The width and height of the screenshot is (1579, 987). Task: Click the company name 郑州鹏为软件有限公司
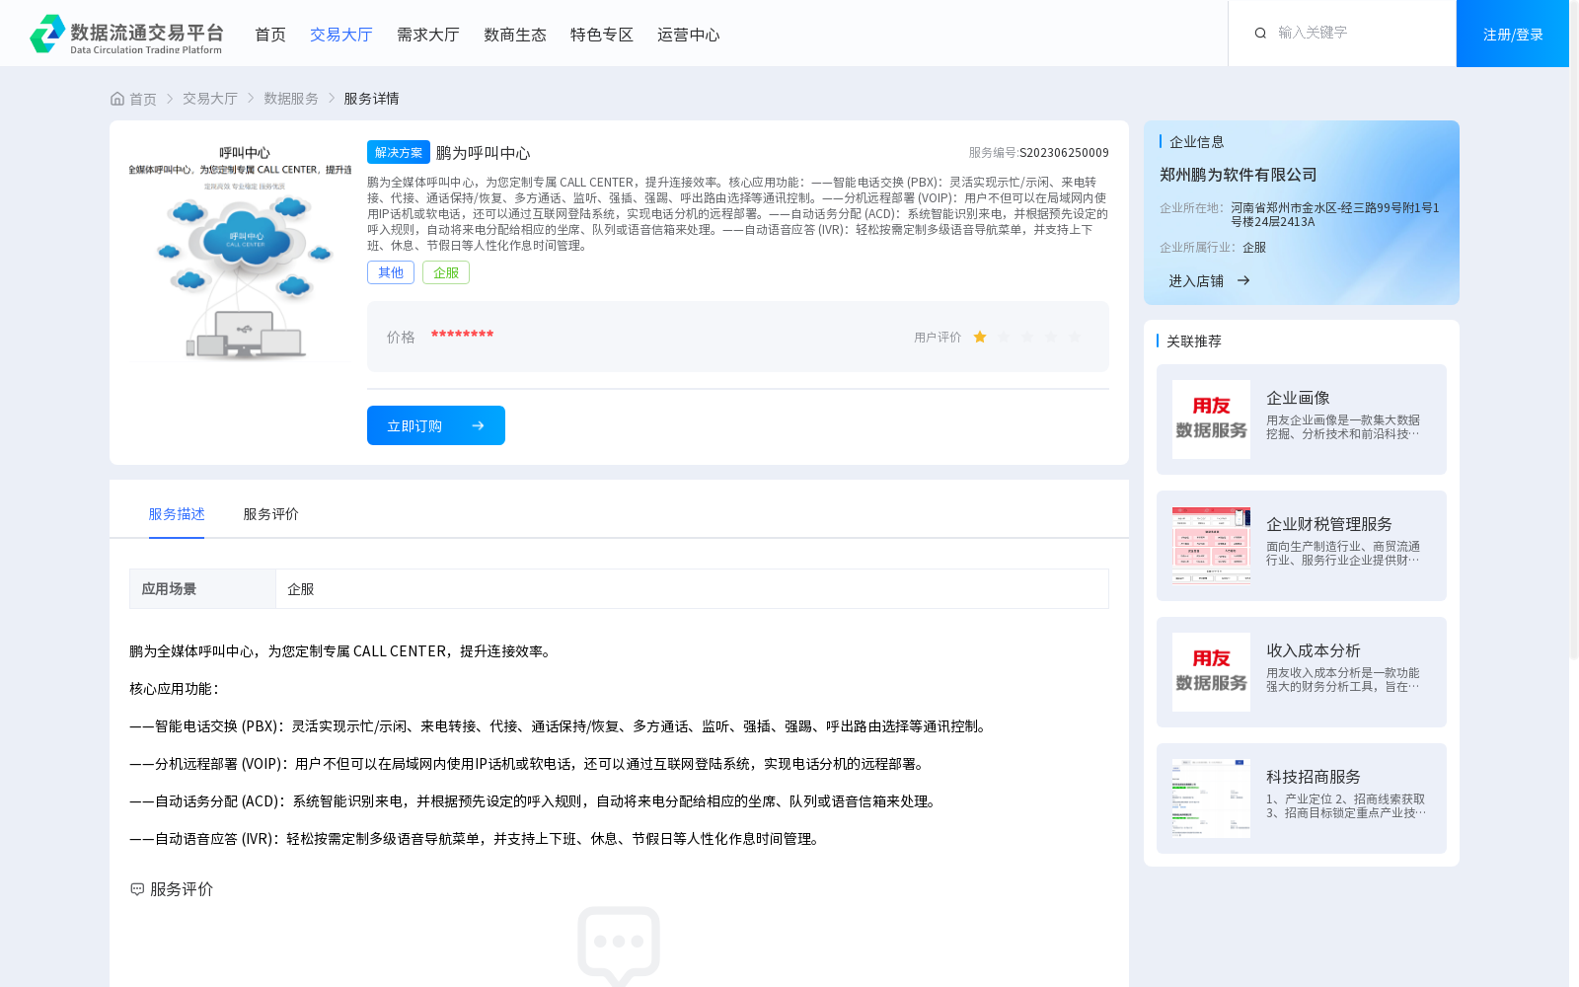(x=1239, y=175)
